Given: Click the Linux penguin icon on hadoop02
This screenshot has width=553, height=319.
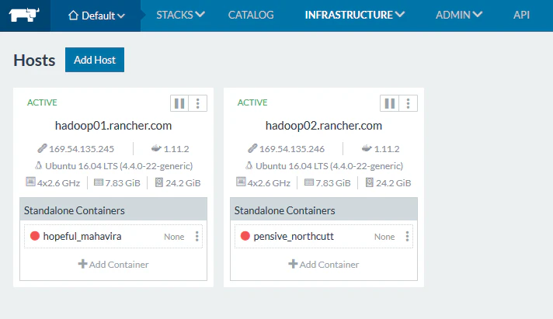Looking at the screenshot, I should point(249,165).
